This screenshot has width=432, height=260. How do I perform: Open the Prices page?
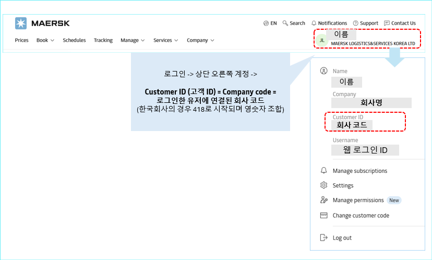21,40
